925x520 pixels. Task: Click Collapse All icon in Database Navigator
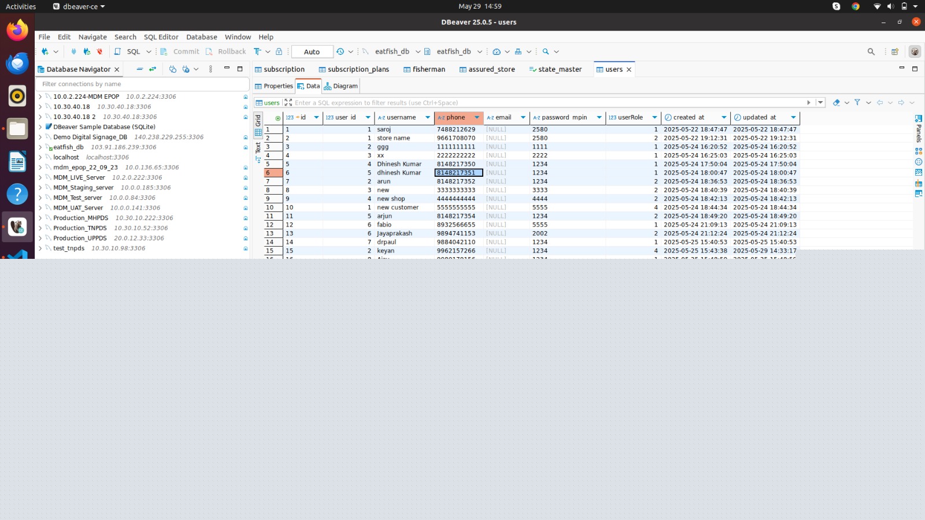139,69
